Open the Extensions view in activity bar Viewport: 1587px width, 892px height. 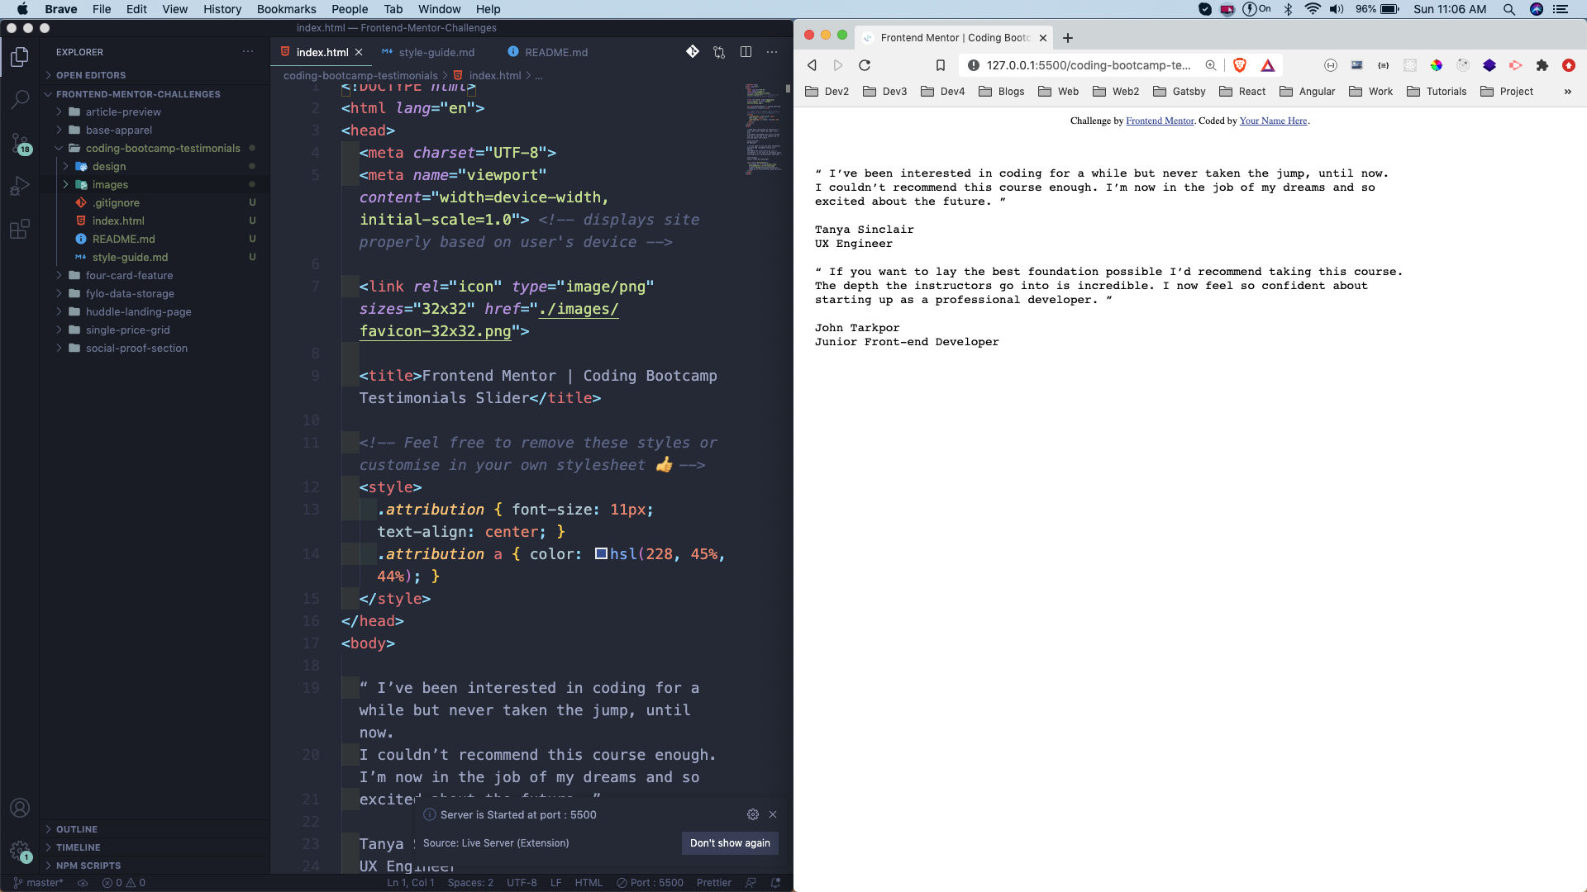click(x=20, y=229)
